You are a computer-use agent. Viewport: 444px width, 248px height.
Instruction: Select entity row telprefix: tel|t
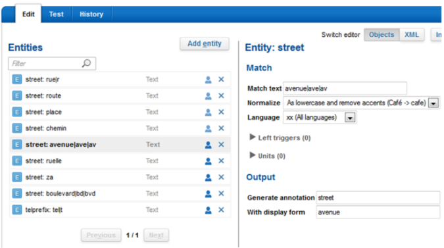click(120, 210)
